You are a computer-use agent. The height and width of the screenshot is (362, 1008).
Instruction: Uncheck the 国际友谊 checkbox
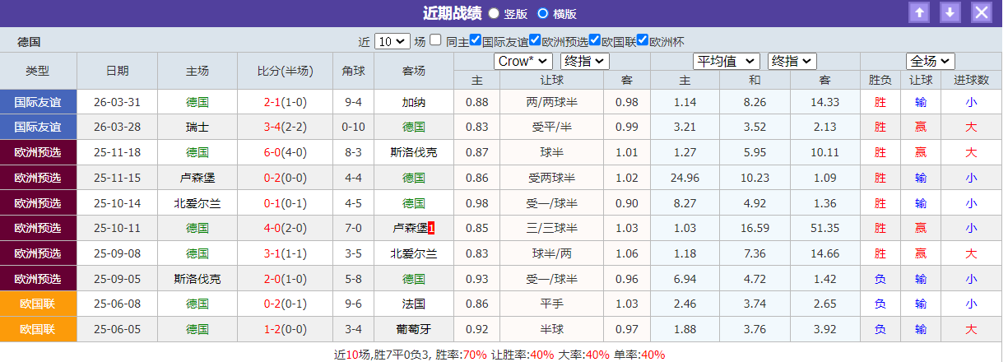pos(476,39)
